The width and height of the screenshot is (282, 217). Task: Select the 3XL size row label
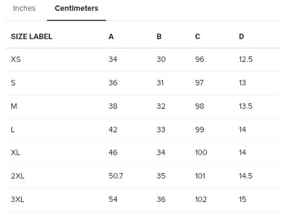[x=18, y=199]
